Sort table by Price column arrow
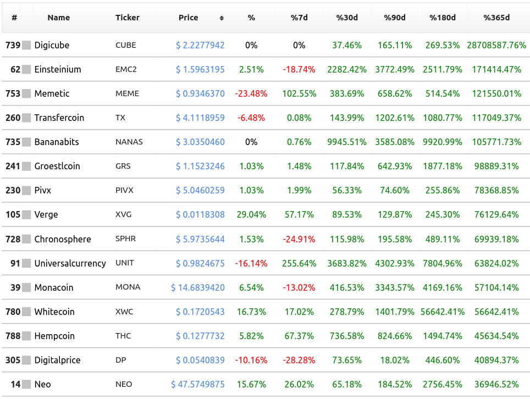 [222, 18]
